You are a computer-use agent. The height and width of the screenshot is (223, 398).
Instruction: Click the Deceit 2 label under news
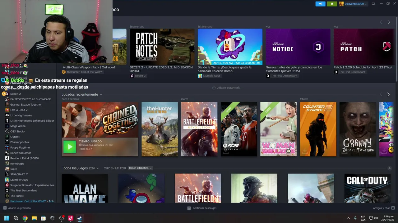(140, 76)
